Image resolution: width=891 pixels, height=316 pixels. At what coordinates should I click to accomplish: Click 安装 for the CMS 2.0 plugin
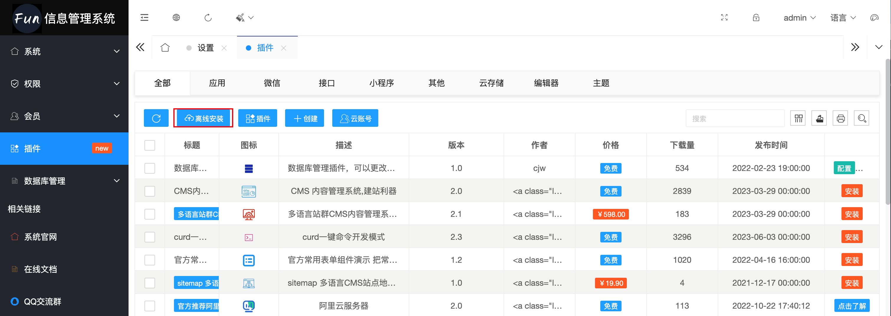pos(852,191)
